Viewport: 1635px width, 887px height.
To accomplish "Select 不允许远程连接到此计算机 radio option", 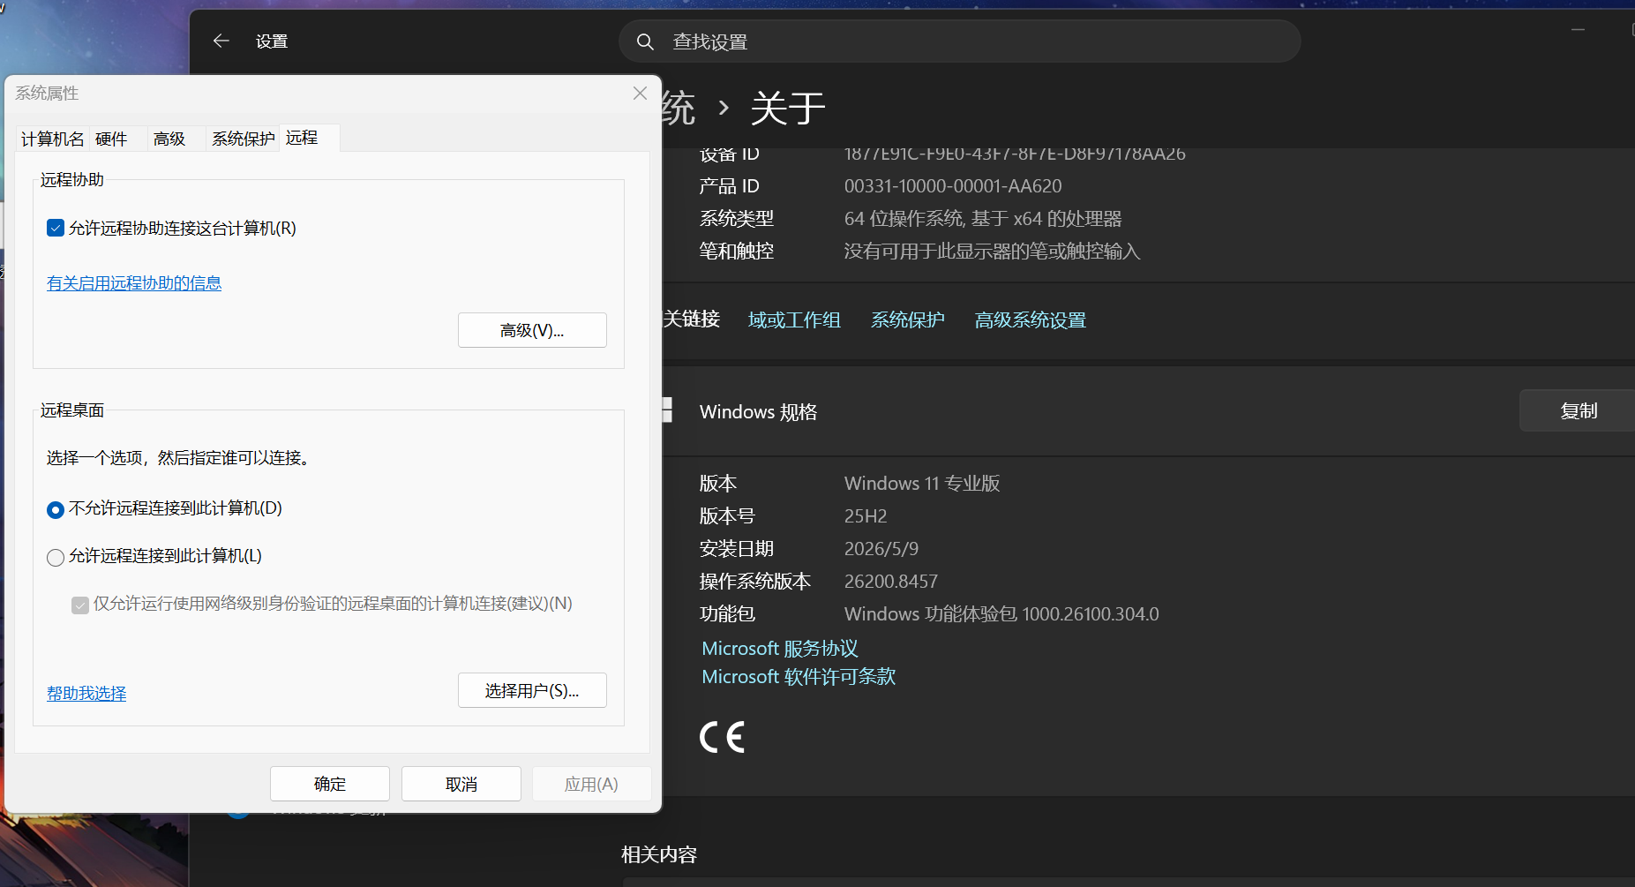I will (x=56, y=509).
